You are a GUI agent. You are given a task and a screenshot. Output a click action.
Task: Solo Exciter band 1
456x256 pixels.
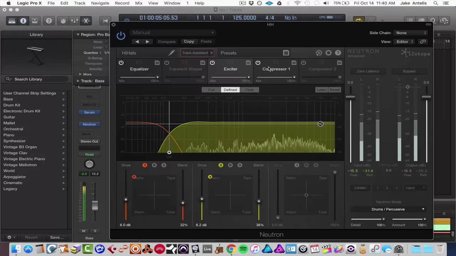pyautogui.click(x=164, y=165)
